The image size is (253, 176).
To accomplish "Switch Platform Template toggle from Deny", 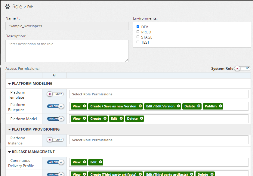I will click(x=55, y=94).
